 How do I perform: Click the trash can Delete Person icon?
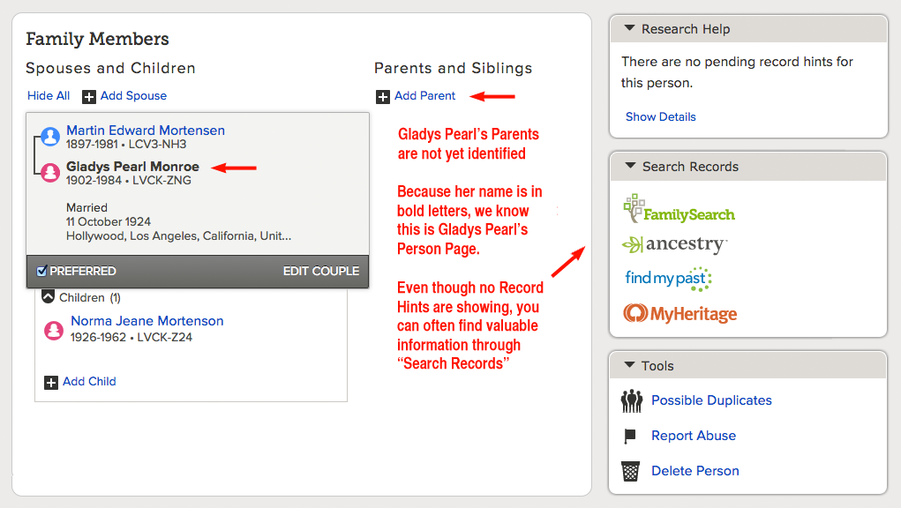[630, 471]
